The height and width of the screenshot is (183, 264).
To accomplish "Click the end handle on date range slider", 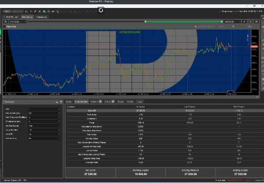I will click(222, 22).
